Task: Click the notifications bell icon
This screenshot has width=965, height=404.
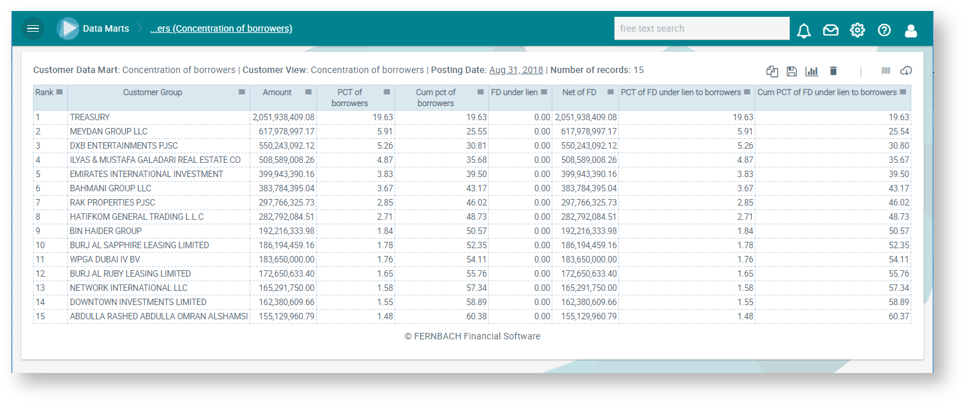Action: (x=803, y=30)
